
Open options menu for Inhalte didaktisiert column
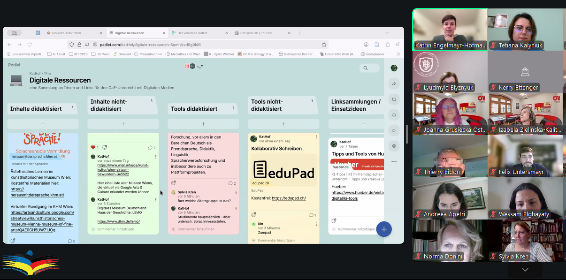[x=73, y=108]
